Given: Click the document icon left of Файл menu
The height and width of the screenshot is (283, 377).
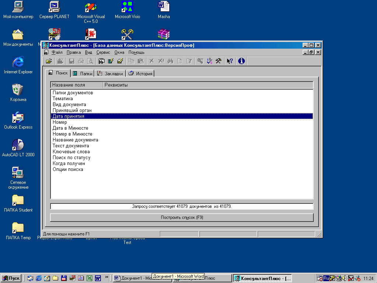Looking at the screenshot, I should coord(46,52).
